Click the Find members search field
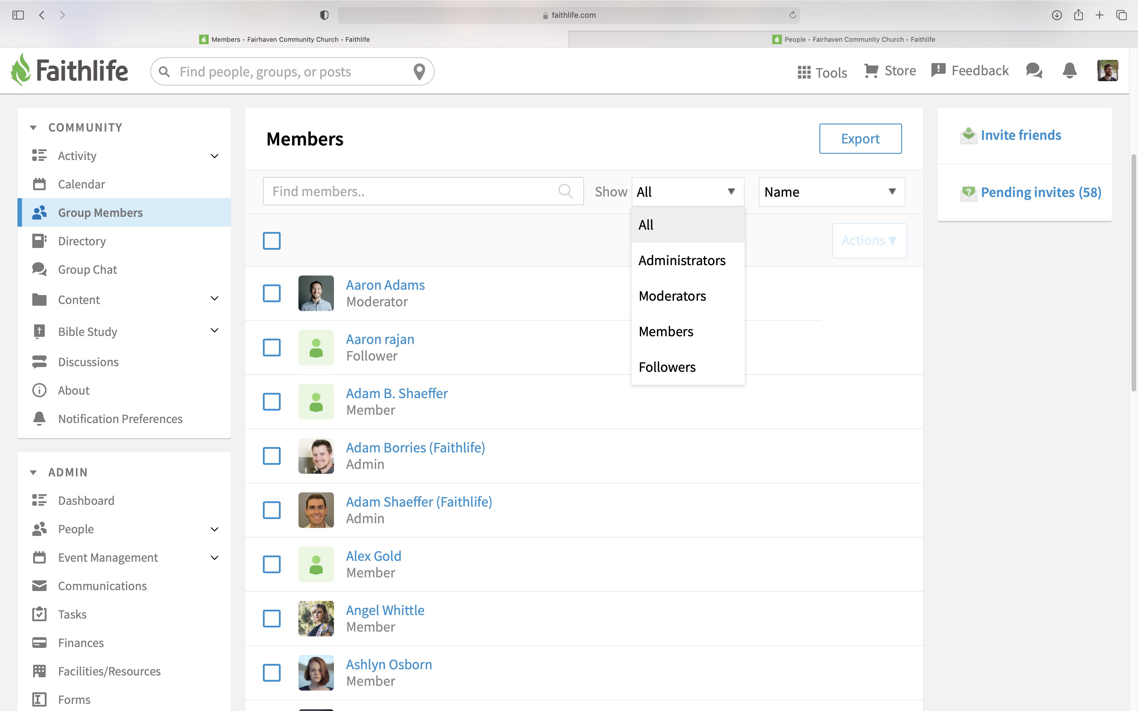 (423, 191)
